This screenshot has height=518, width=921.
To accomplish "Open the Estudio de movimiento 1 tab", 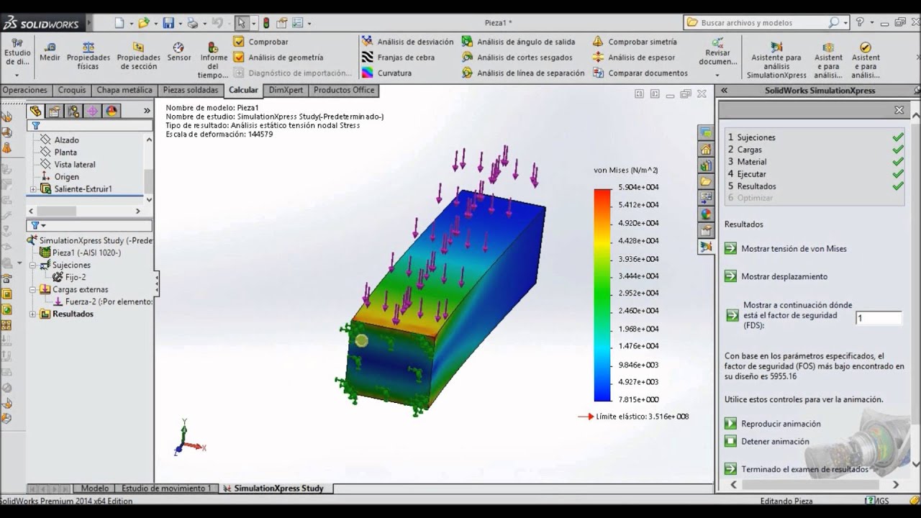I will (x=166, y=489).
